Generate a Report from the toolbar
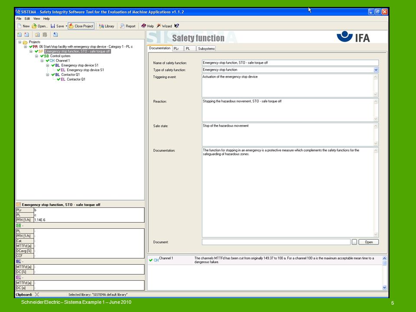The height and width of the screenshot is (312, 416). coord(127,26)
